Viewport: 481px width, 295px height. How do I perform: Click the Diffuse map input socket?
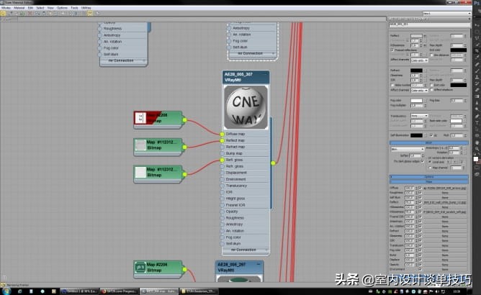(x=222, y=134)
